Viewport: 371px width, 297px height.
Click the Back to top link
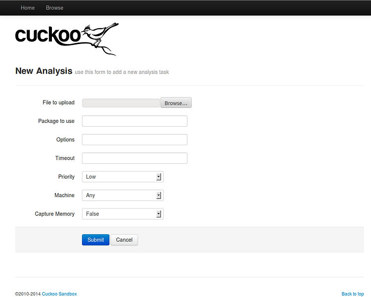(x=353, y=294)
